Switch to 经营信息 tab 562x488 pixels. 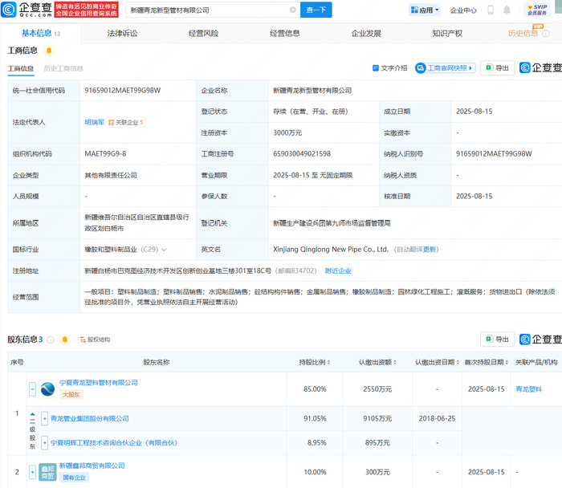pos(284,34)
